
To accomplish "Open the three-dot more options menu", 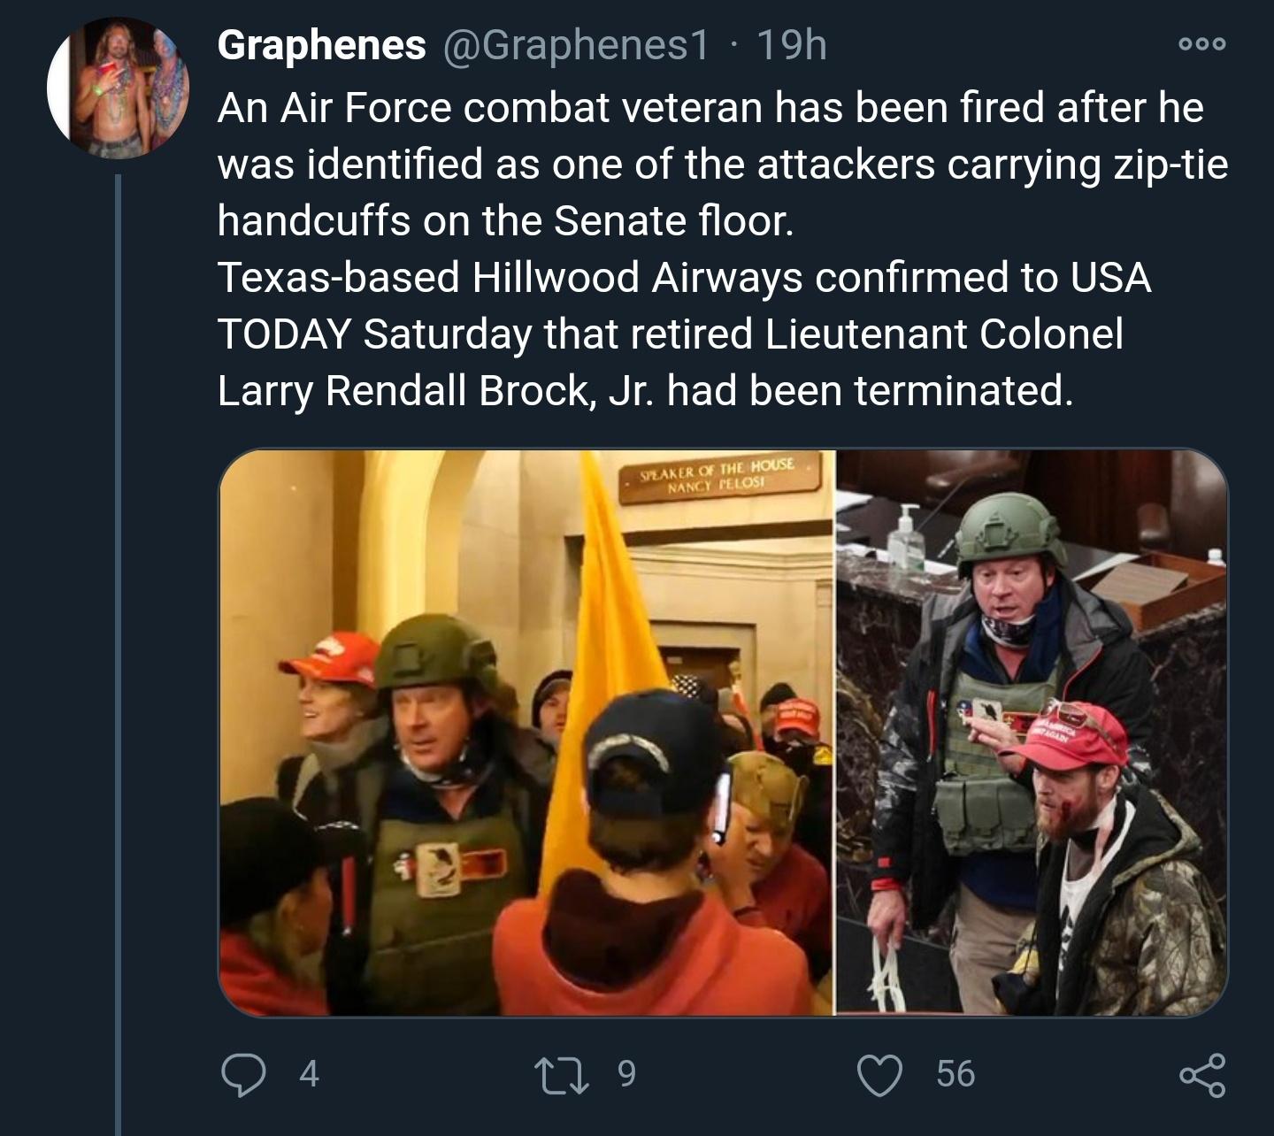I will pos(1202,44).
